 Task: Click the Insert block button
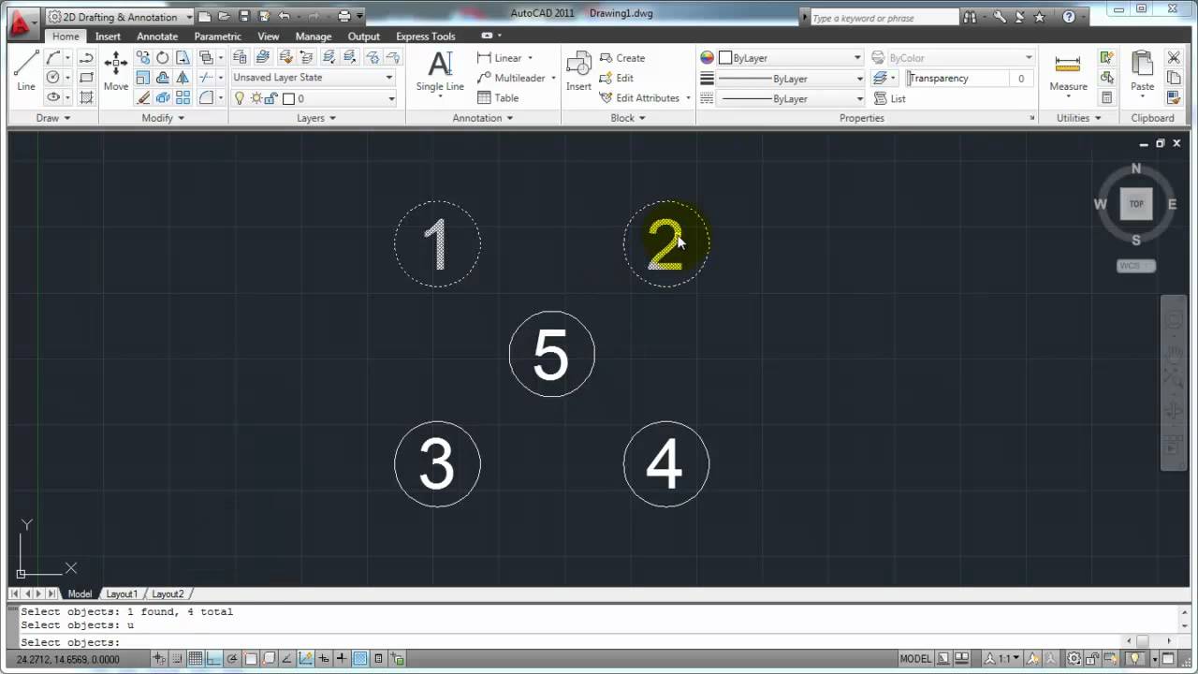point(578,71)
